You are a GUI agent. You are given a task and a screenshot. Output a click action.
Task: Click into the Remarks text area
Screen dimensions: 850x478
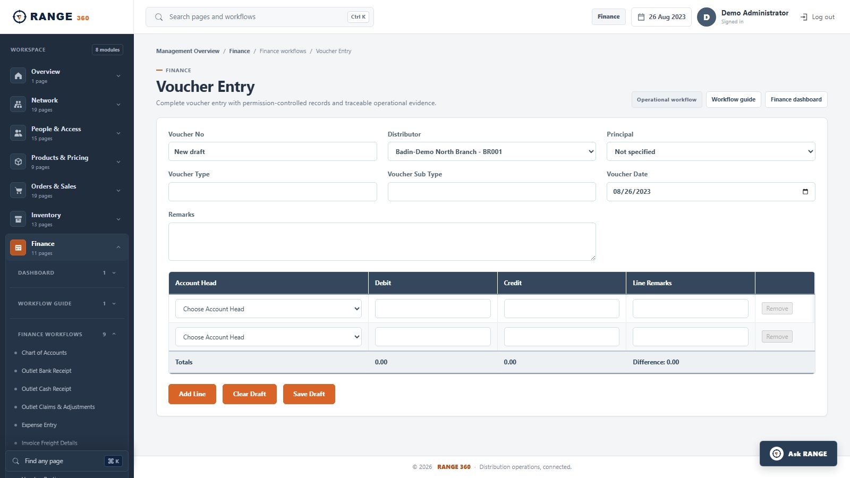(x=382, y=242)
